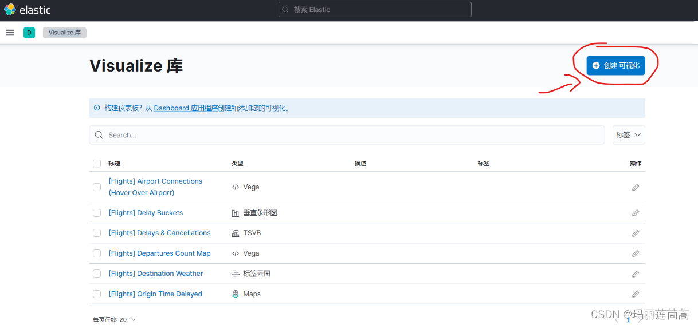The image size is (698, 325).
Task: Edit Origin Time Delayed with pencil icon
Action: (636, 294)
